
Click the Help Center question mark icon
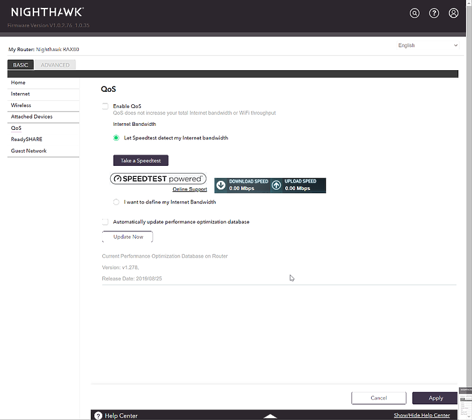point(98,415)
